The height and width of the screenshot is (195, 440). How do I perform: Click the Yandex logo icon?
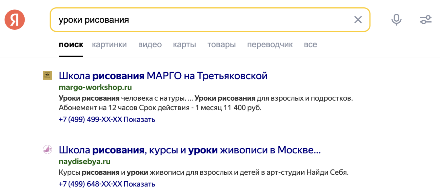pos(15,20)
